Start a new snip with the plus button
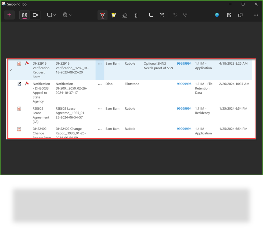263x229 pixels. (9, 15)
